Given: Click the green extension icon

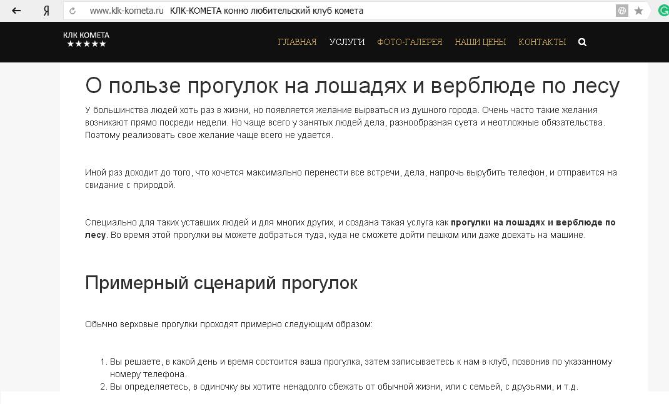Looking at the screenshot, I should pos(663,11).
